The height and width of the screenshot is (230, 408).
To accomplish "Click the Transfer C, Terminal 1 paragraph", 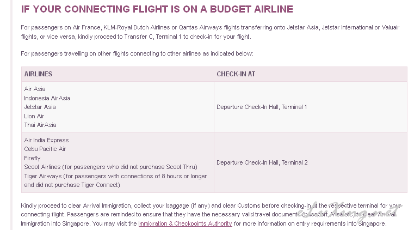I will tap(210, 32).
